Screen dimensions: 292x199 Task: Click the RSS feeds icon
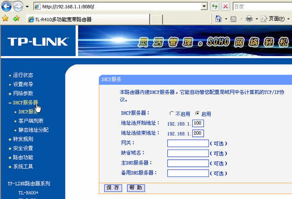point(233,19)
